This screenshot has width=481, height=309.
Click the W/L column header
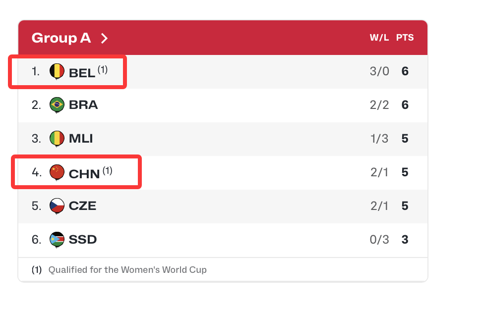pos(379,37)
